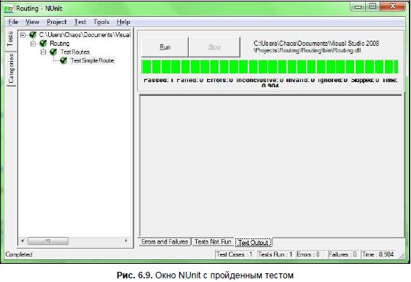Click green checkmark icon of root assembly path
The image size is (411, 282).
pyautogui.click(x=33, y=34)
